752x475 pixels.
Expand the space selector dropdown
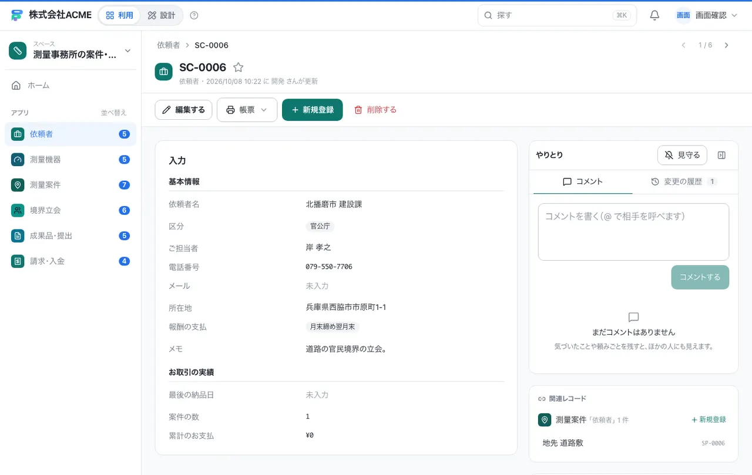128,50
